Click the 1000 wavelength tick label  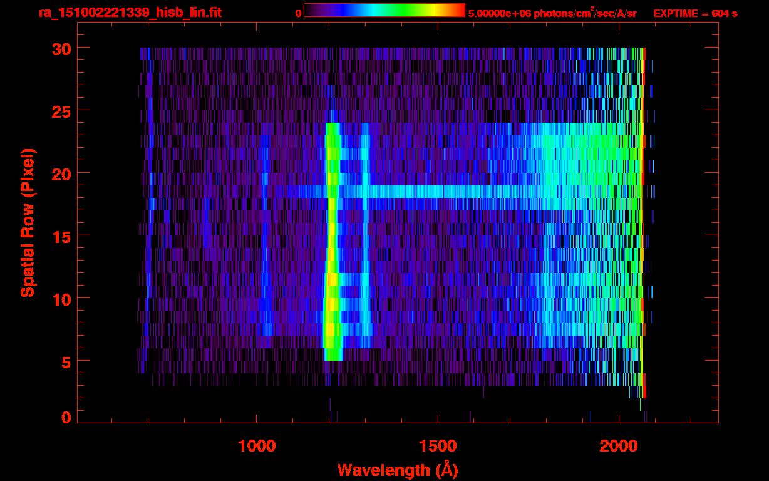[257, 447]
